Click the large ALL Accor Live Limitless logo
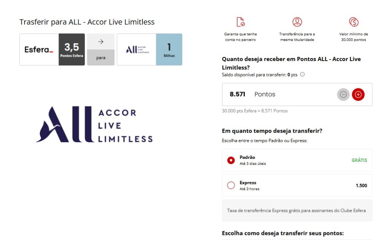Viewport: 388px width, 240px height. coord(94,124)
